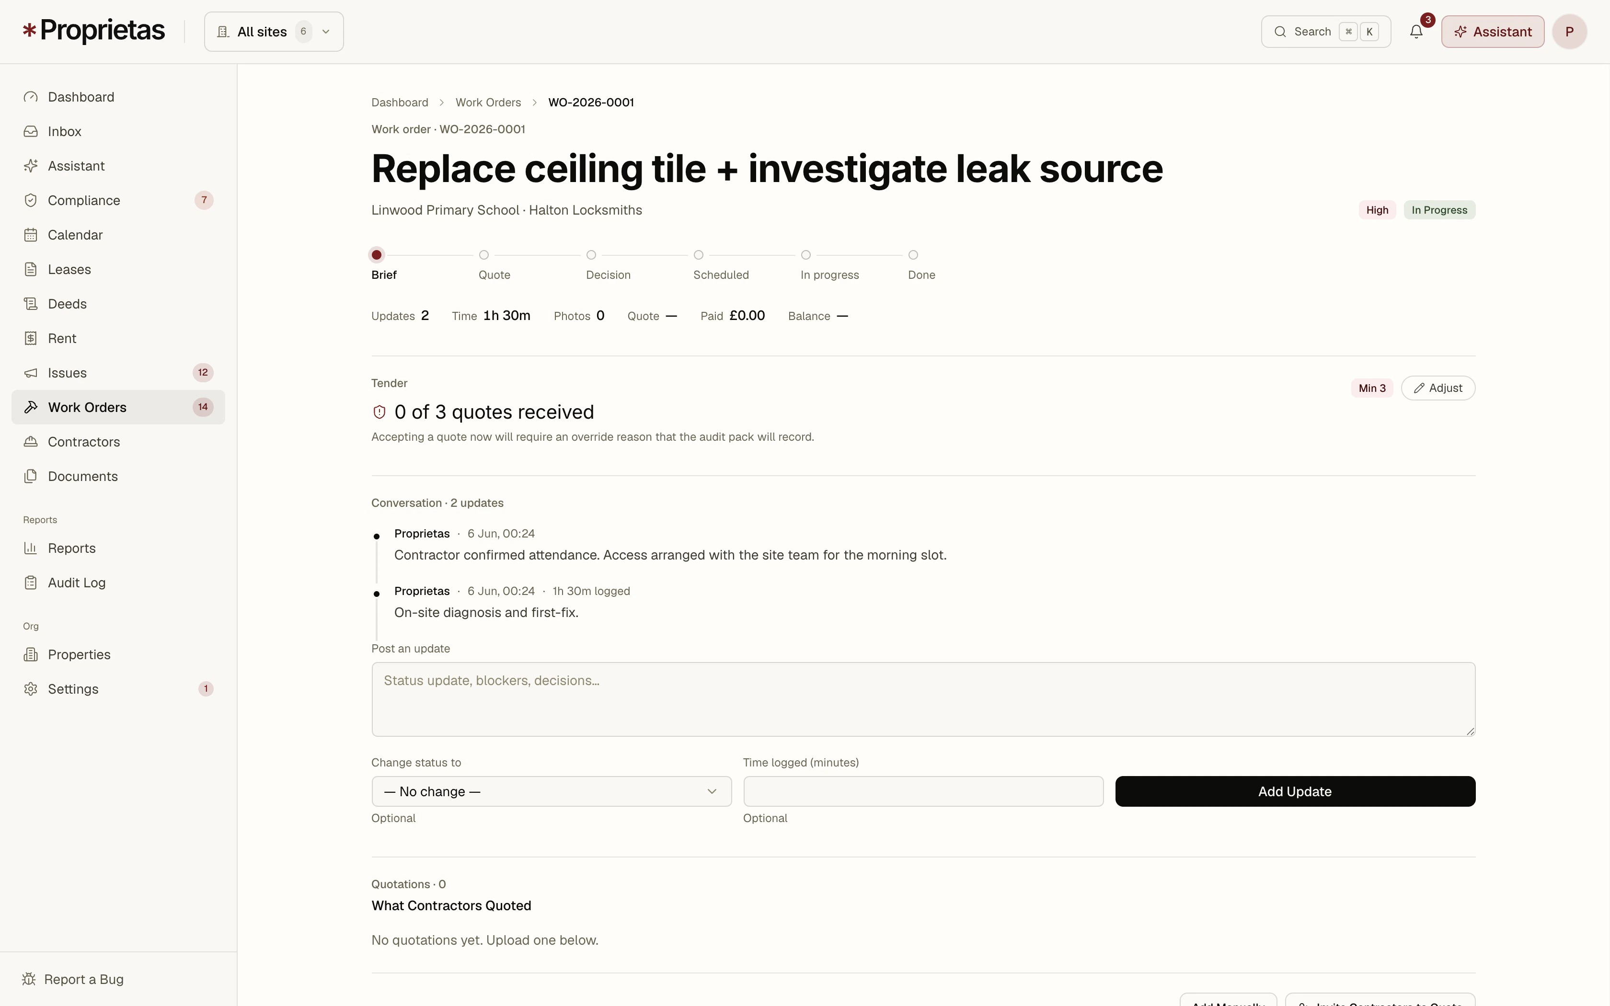The height and width of the screenshot is (1006, 1610).
Task: Click the Contractors hard hat icon
Action: pyautogui.click(x=31, y=442)
